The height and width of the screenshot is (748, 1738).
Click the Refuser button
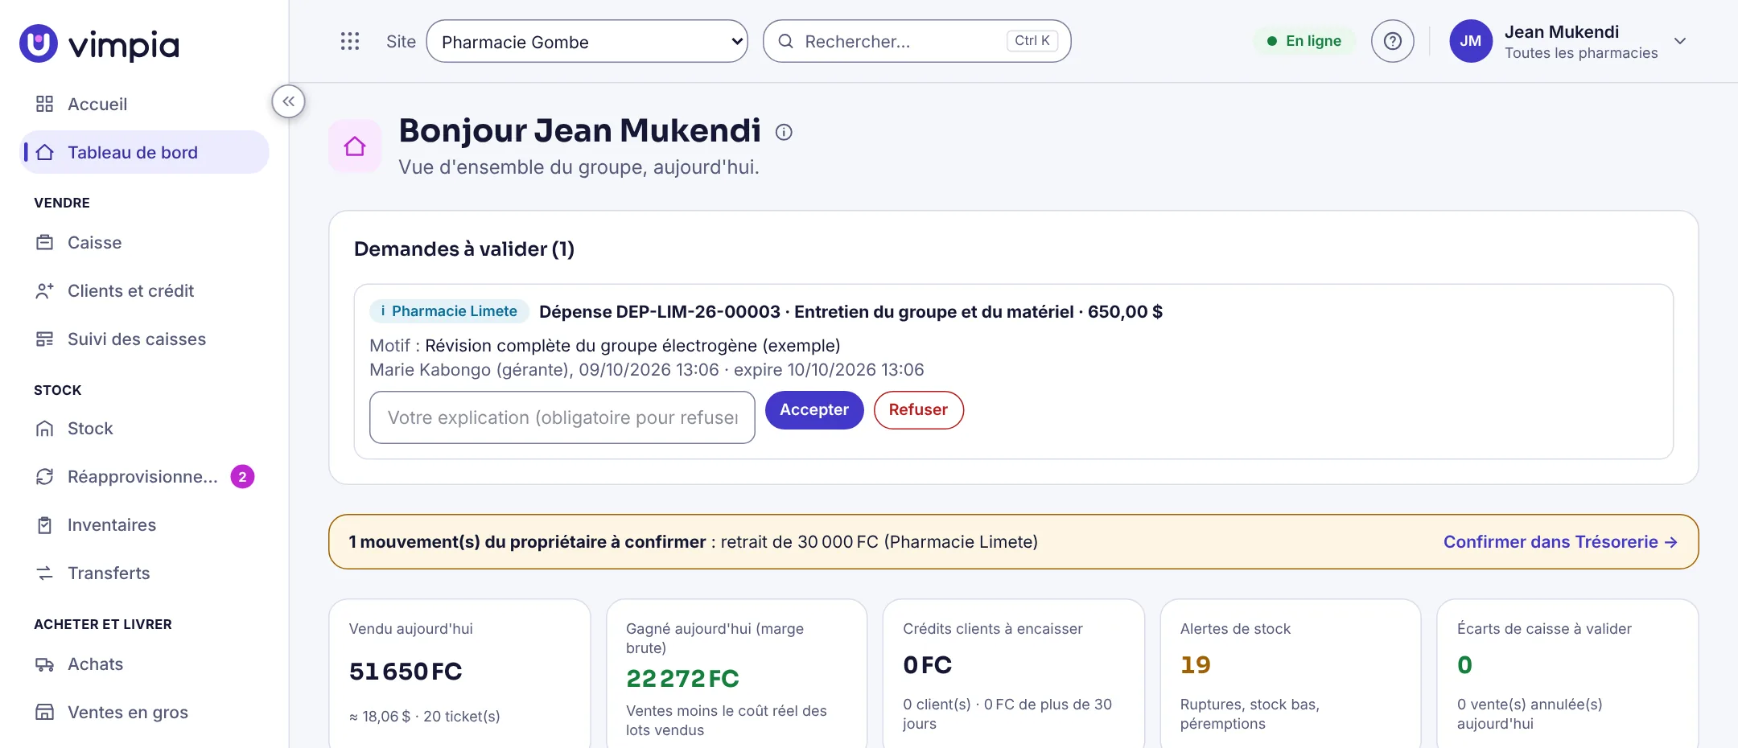coord(918,410)
